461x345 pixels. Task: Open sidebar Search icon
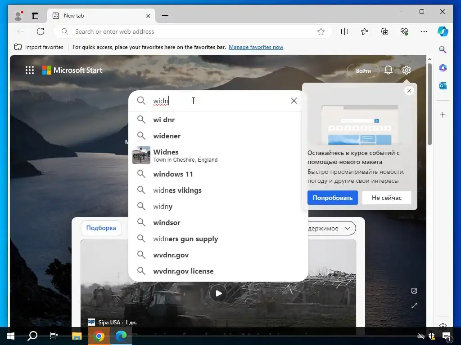pyautogui.click(x=443, y=49)
